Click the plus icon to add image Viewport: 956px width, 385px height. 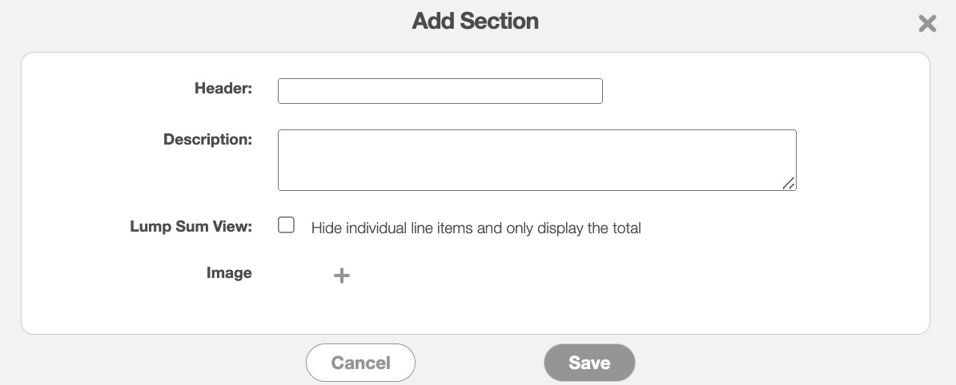(x=342, y=276)
